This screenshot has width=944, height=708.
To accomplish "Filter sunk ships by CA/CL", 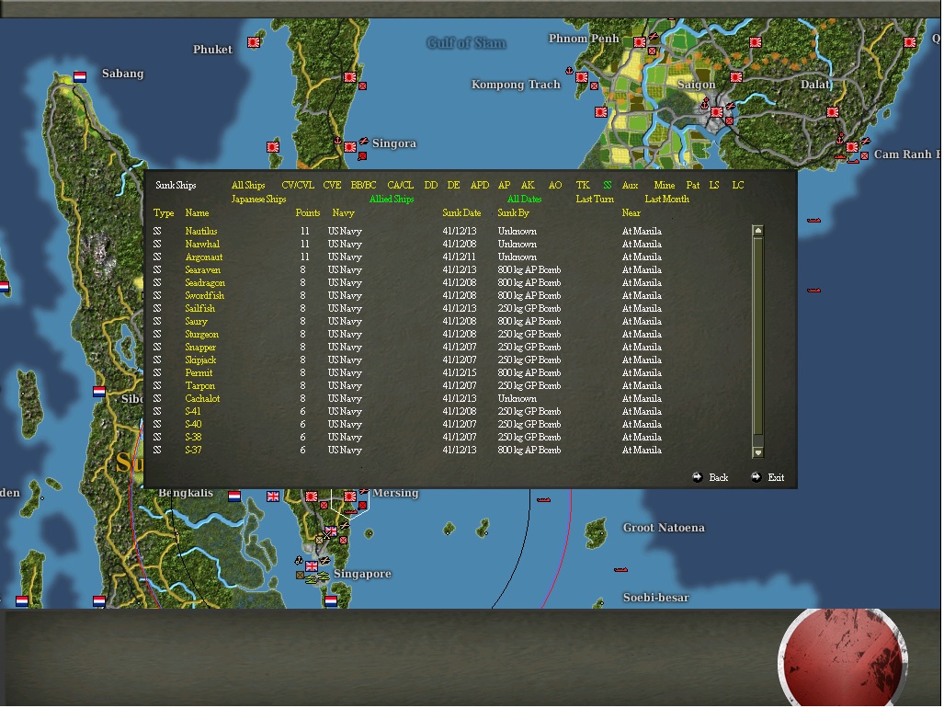I will pyautogui.click(x=401, y=186).
